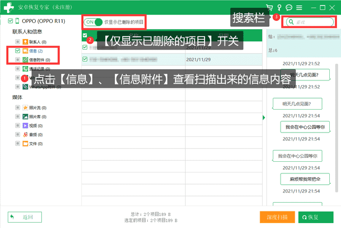Viewport: 341px width, 228px height.
Task: Click the 视频 video play icon
Action: (25, 126)
